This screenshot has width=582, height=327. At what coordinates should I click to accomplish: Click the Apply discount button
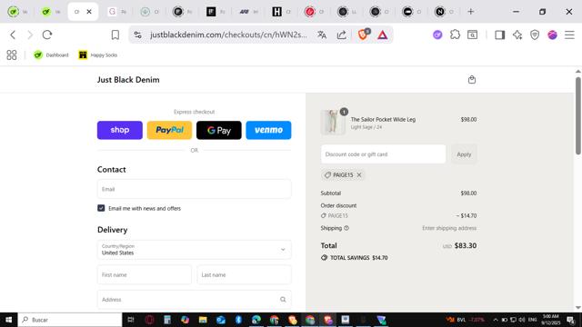point(464,154)
